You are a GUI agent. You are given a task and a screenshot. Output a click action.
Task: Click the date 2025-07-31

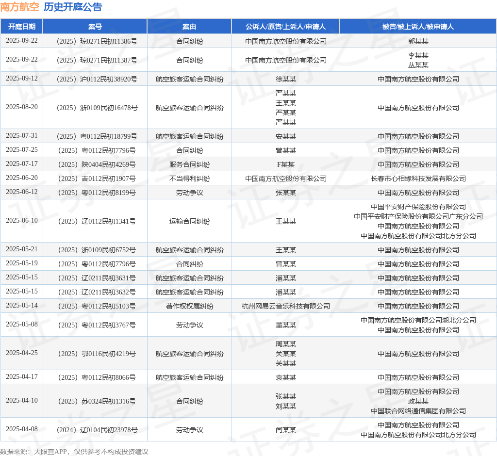(x=22, y=135)
